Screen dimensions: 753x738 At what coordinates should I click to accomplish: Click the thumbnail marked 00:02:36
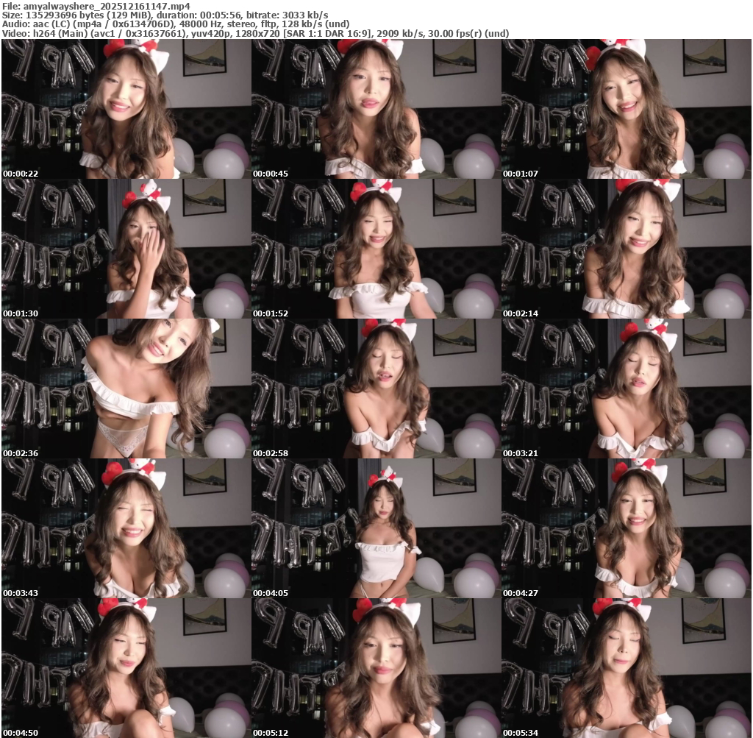pyautogui.click(x=126, y=388)
